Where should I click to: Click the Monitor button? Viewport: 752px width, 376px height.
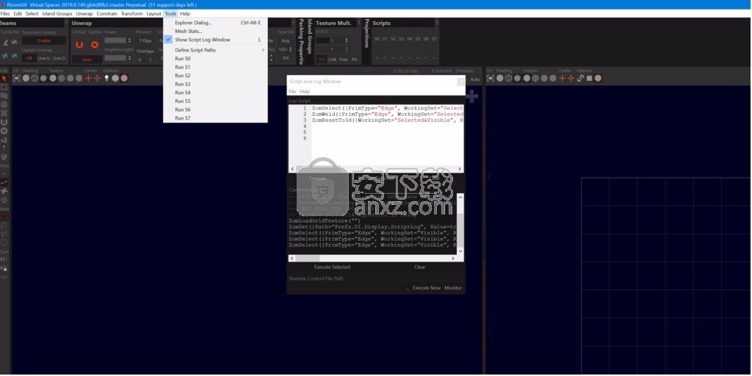[x=452, y=288]
